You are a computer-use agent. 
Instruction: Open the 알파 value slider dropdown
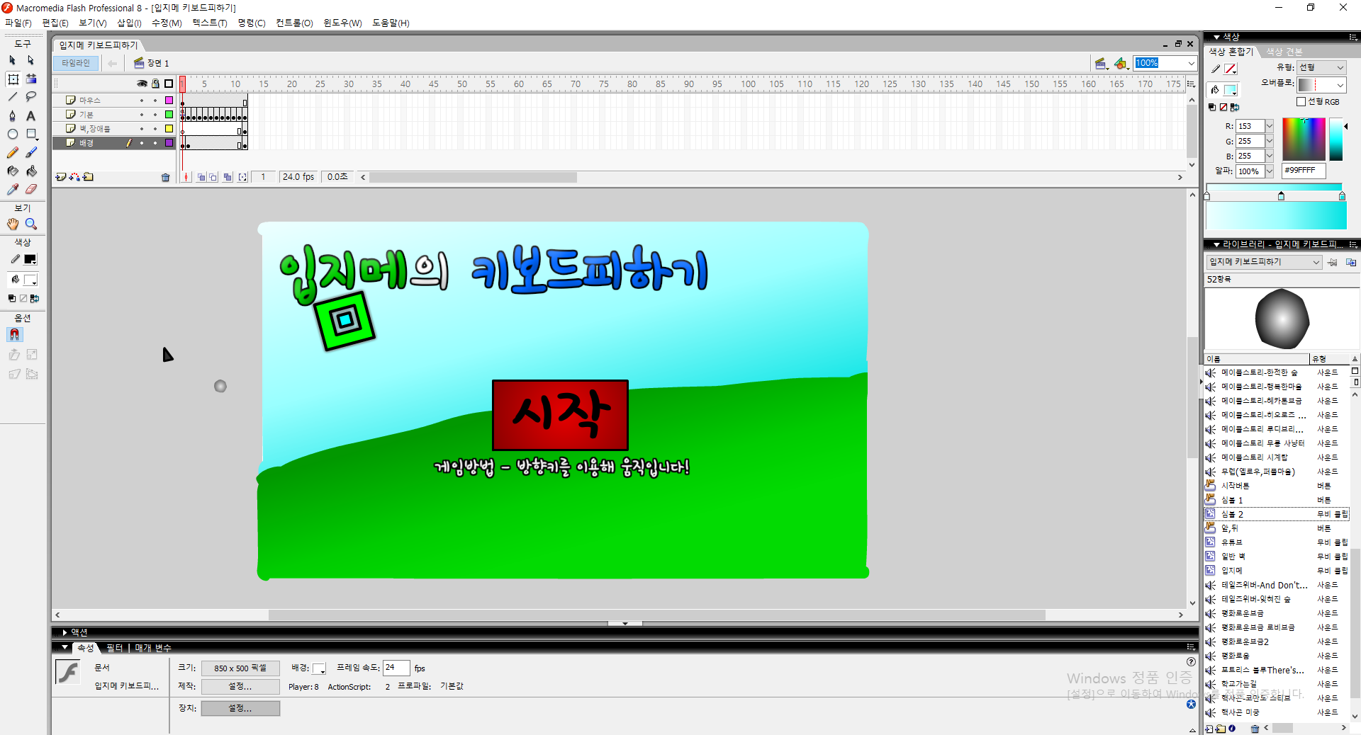(x=1270, y=171)
